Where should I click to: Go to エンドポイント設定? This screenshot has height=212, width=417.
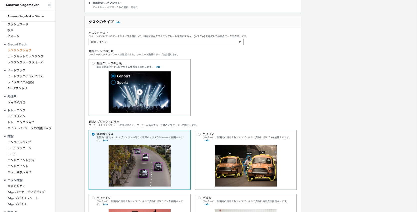21,160
